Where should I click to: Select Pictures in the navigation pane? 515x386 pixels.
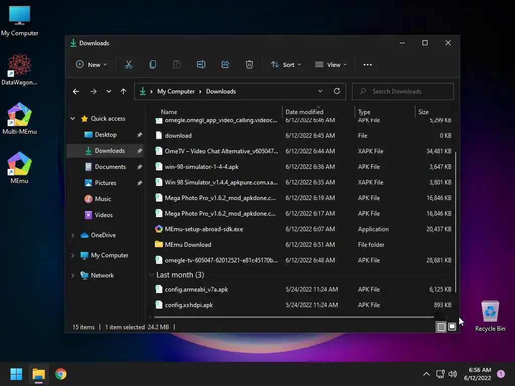pos(106,183)
